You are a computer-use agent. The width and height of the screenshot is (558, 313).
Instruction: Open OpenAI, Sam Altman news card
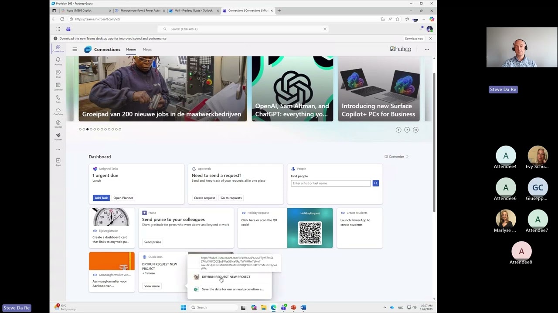[293, 89]
